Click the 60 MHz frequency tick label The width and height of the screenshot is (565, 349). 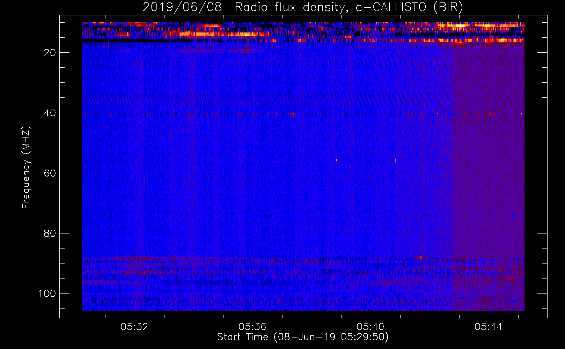coord(50,173)
